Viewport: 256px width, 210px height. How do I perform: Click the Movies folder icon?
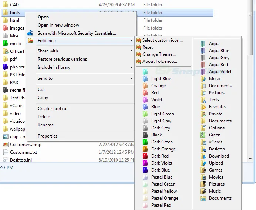(x=203, y=177)
